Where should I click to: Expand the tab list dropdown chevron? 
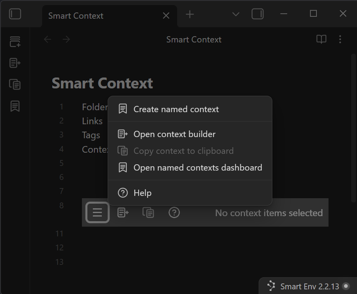pyautogui.click(x=236, y=14)
